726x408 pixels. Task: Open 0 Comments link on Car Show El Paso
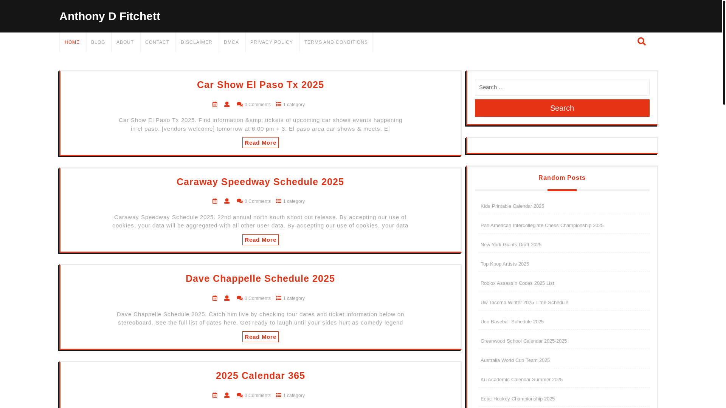pos(258,105)
